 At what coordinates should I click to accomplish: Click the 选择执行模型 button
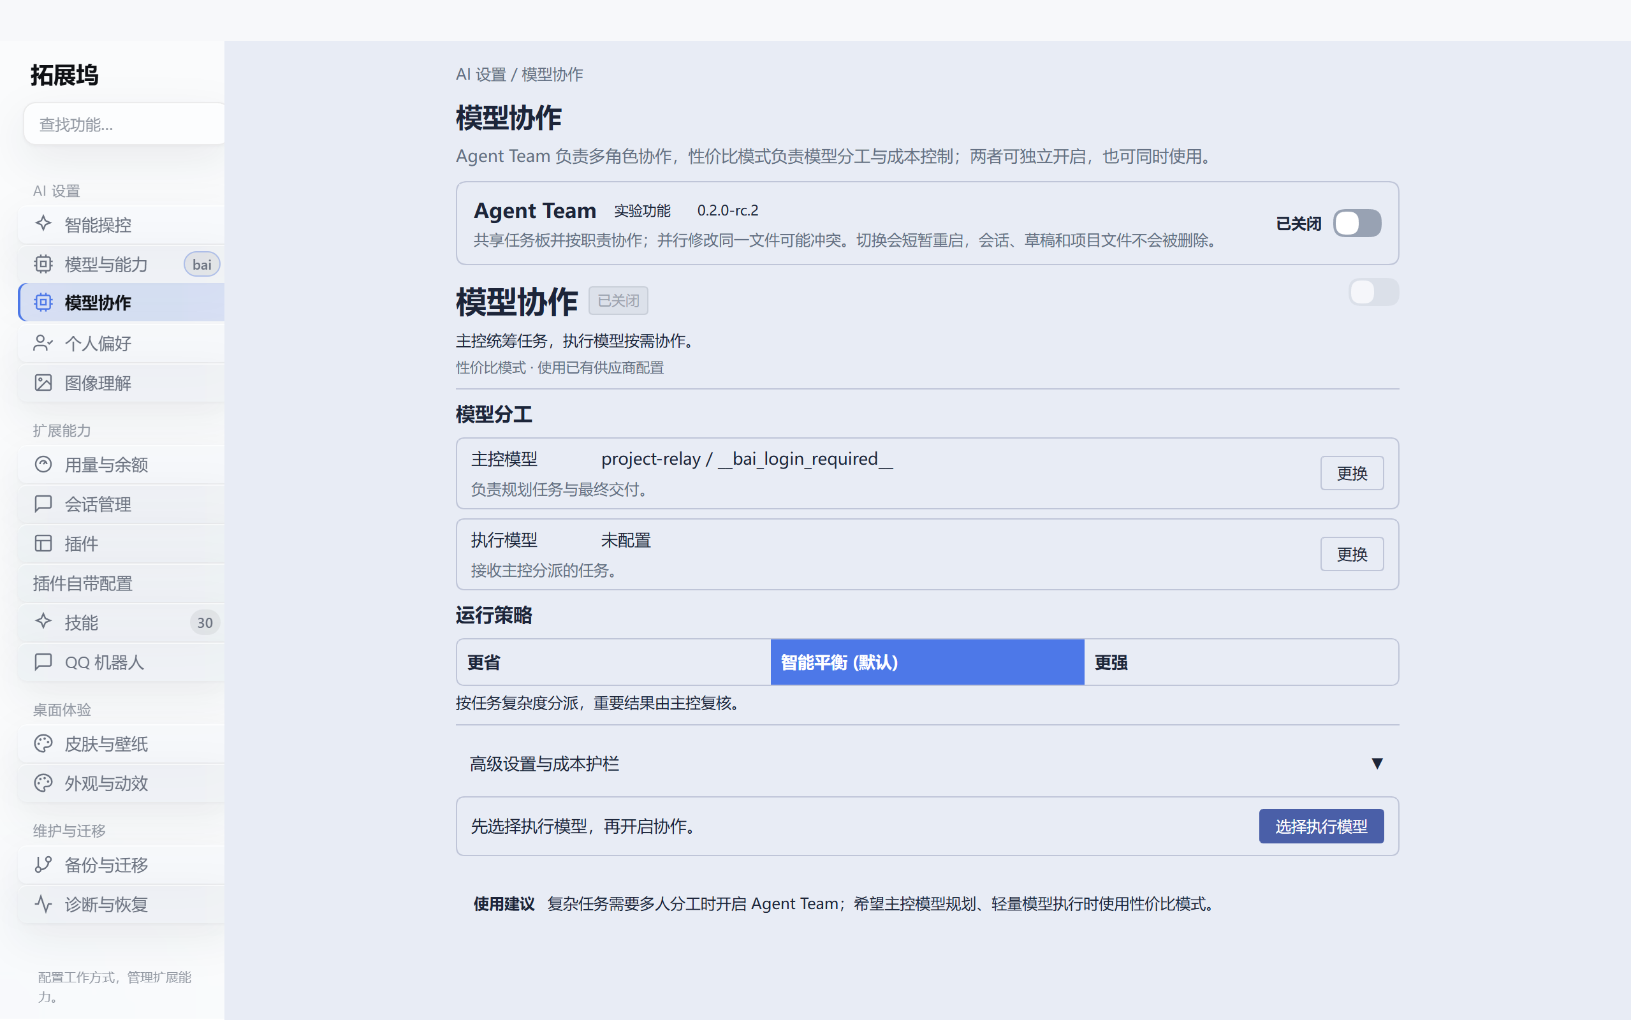click(x=1320, y=826)
